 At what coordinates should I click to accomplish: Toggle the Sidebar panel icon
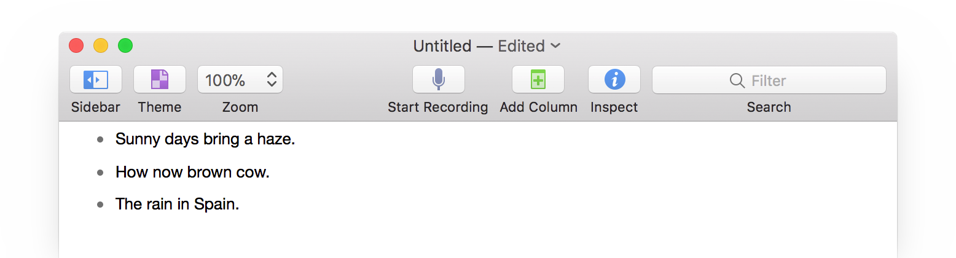96,80
